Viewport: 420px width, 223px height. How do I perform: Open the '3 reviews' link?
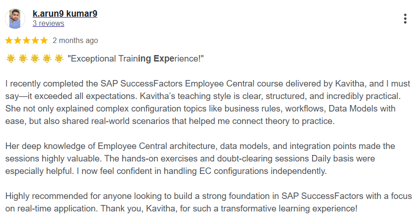point(49,24)
